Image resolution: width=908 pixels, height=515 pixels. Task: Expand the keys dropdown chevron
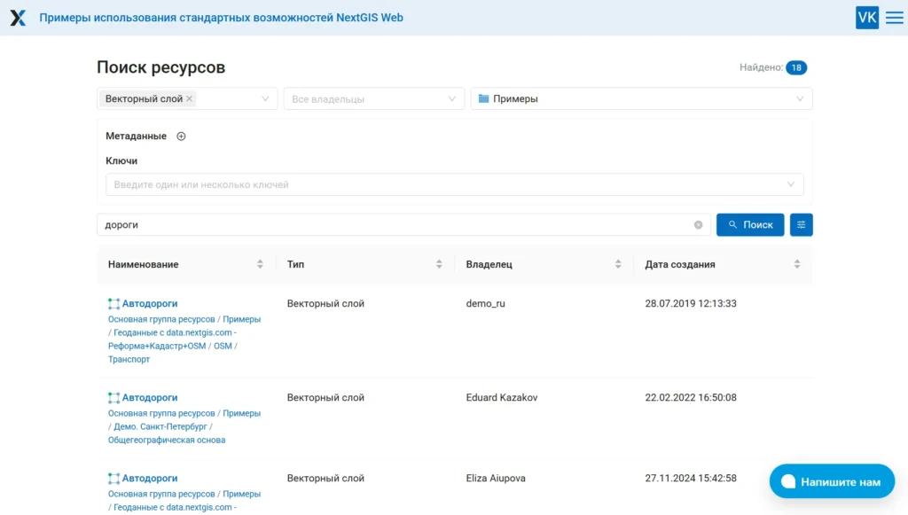pyautogui.click(x=790, y=184)
